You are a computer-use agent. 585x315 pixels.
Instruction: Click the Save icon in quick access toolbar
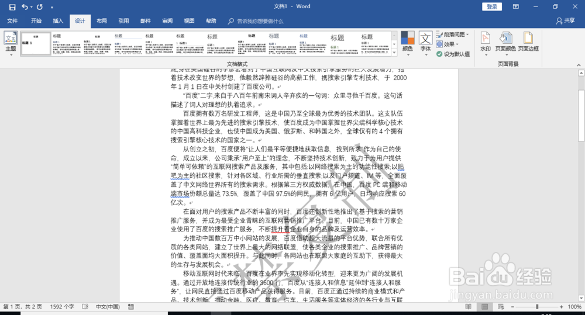tap(12, 6)
